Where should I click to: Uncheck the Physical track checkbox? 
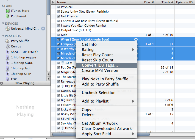pyautogui.click(x=58, y=7)
